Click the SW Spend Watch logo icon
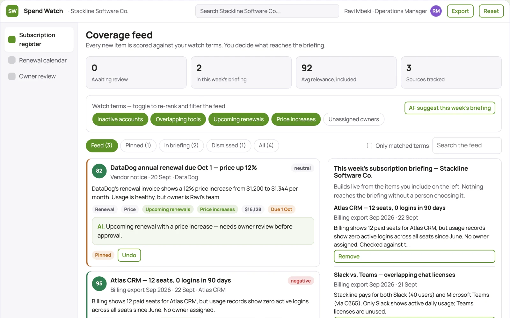Viewport: 510px width, 318px height. 12,11
